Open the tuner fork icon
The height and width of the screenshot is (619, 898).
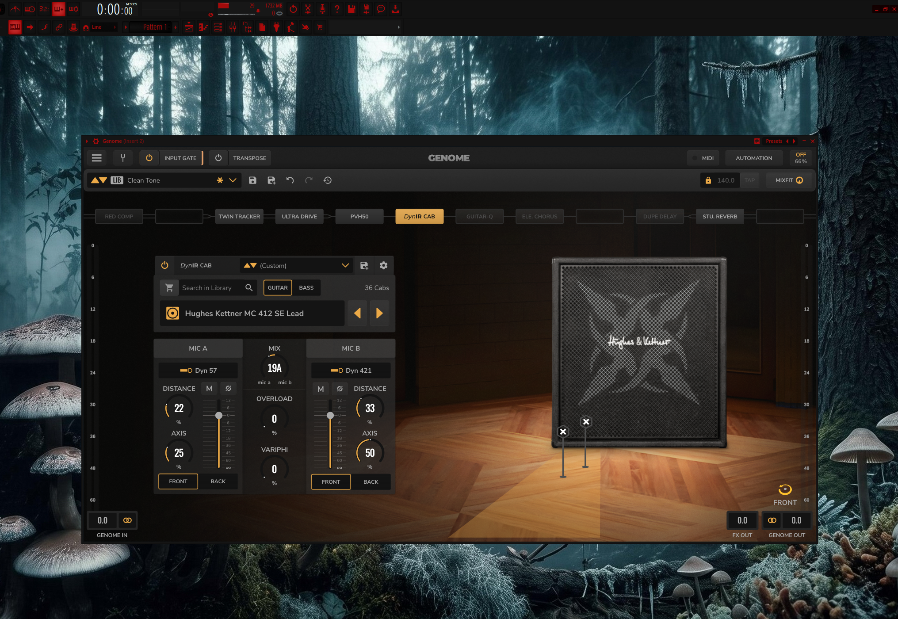tap(123, 158)
